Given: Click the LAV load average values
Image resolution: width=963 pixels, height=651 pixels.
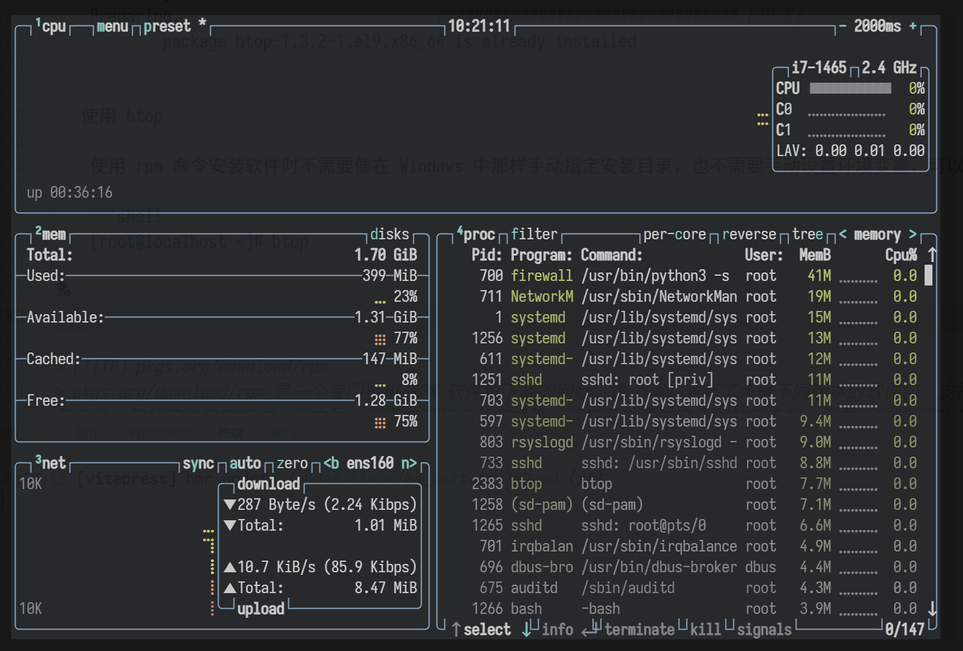Looking at the screenshot, I should [870, 151].
